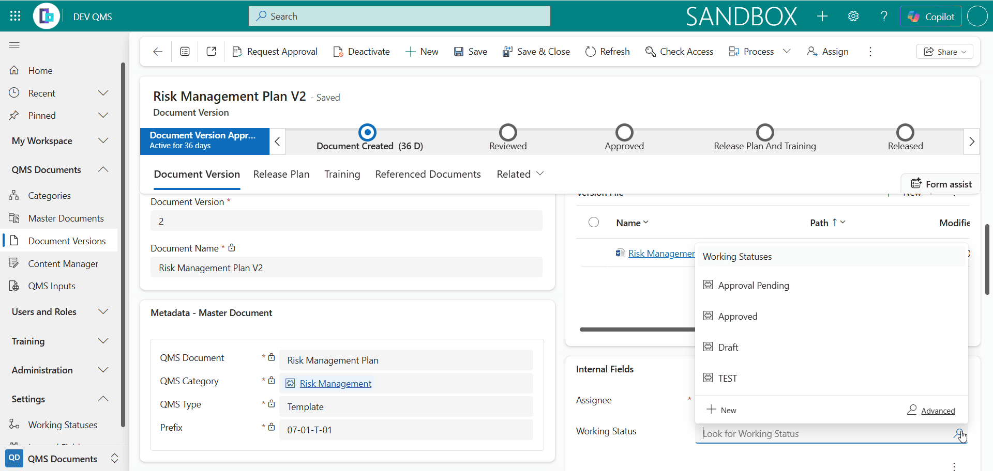
Task: Click New in the command bar
Action: coord(422,52)
